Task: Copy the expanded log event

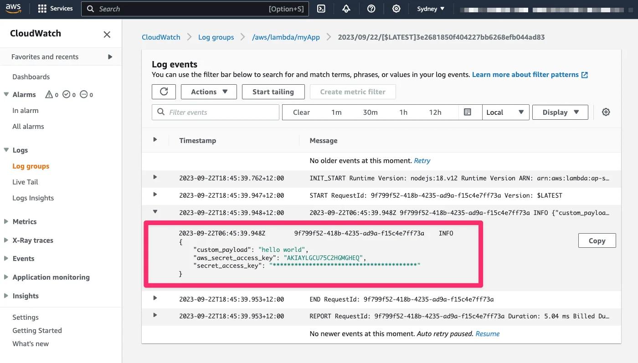Action: coord(597,240)
